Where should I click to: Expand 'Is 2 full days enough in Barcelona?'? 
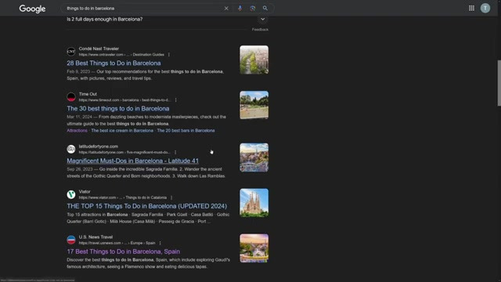tap(263, 19)
